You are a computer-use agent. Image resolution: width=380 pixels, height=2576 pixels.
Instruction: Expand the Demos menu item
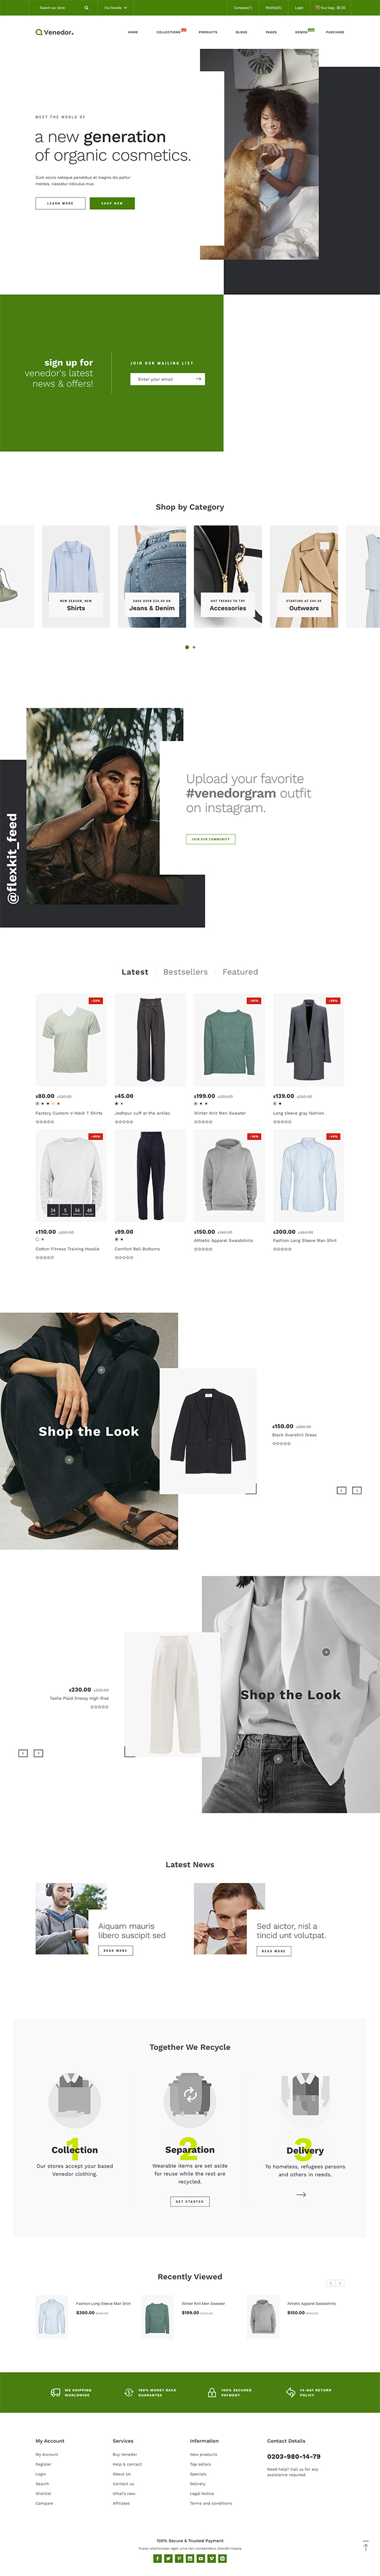pyautogui.click(x=301, y=32)
